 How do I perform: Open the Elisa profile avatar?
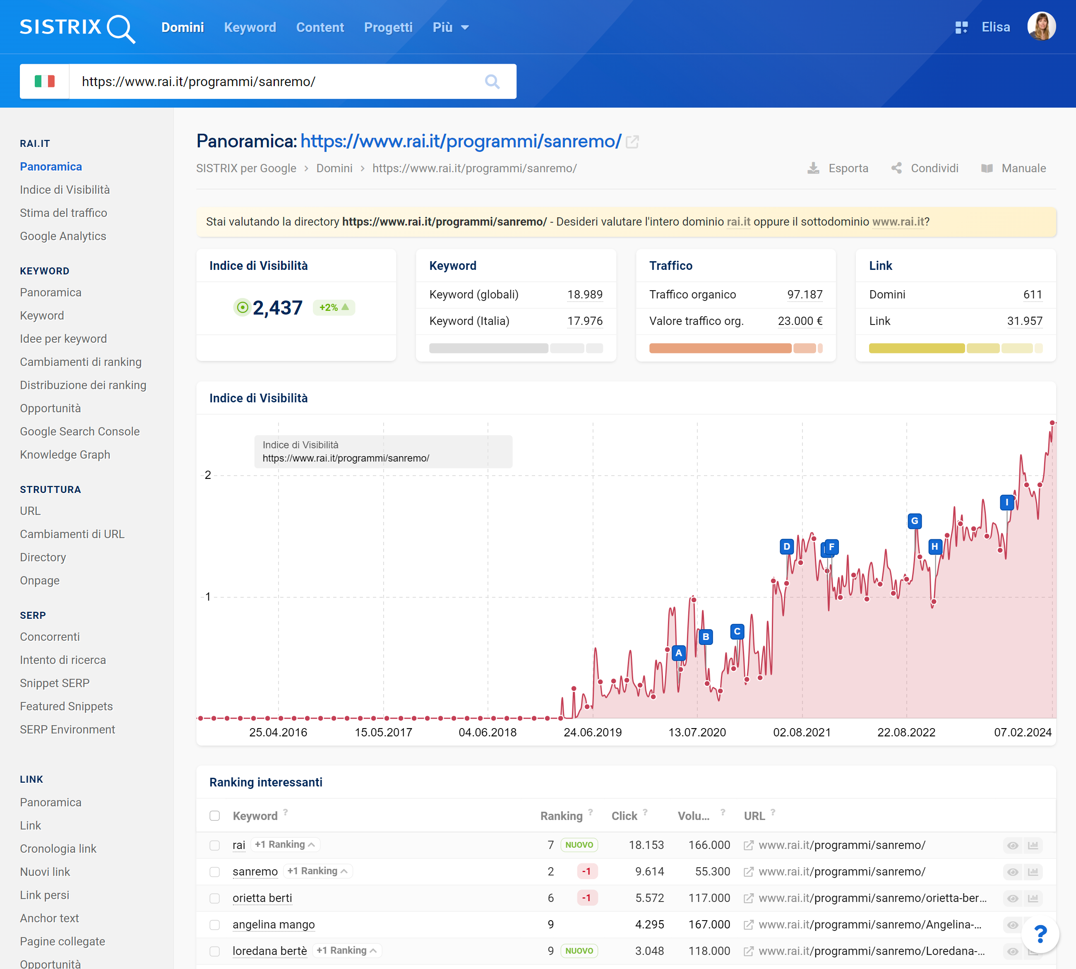[1041, 26]
